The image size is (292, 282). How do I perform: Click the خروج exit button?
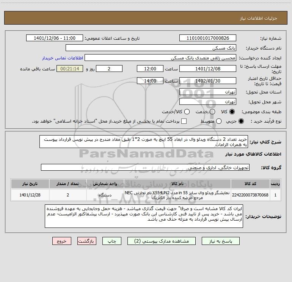pyautogui.click(x=62, y=241)
